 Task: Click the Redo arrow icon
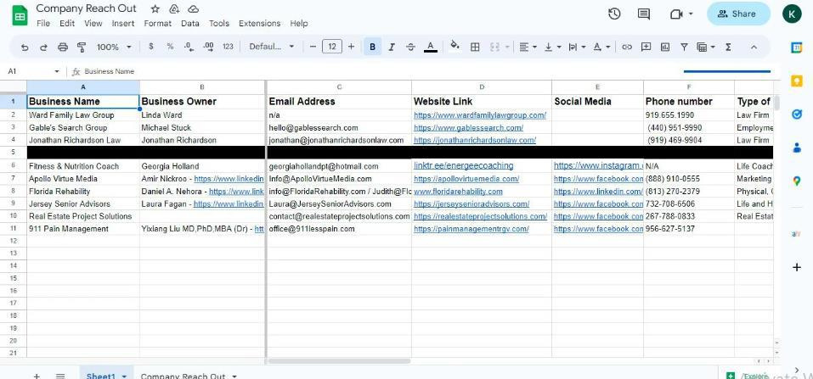pyautogui.click(x=43, y=47)
